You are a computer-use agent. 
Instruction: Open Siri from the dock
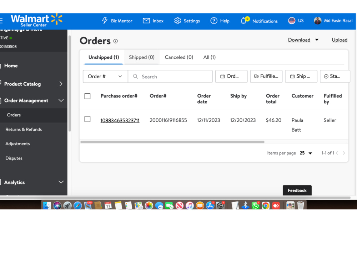pyautogui.click(x=57, y=205)
